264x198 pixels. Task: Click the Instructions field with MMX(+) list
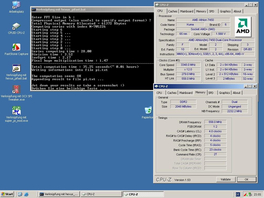tap(215, 54)
